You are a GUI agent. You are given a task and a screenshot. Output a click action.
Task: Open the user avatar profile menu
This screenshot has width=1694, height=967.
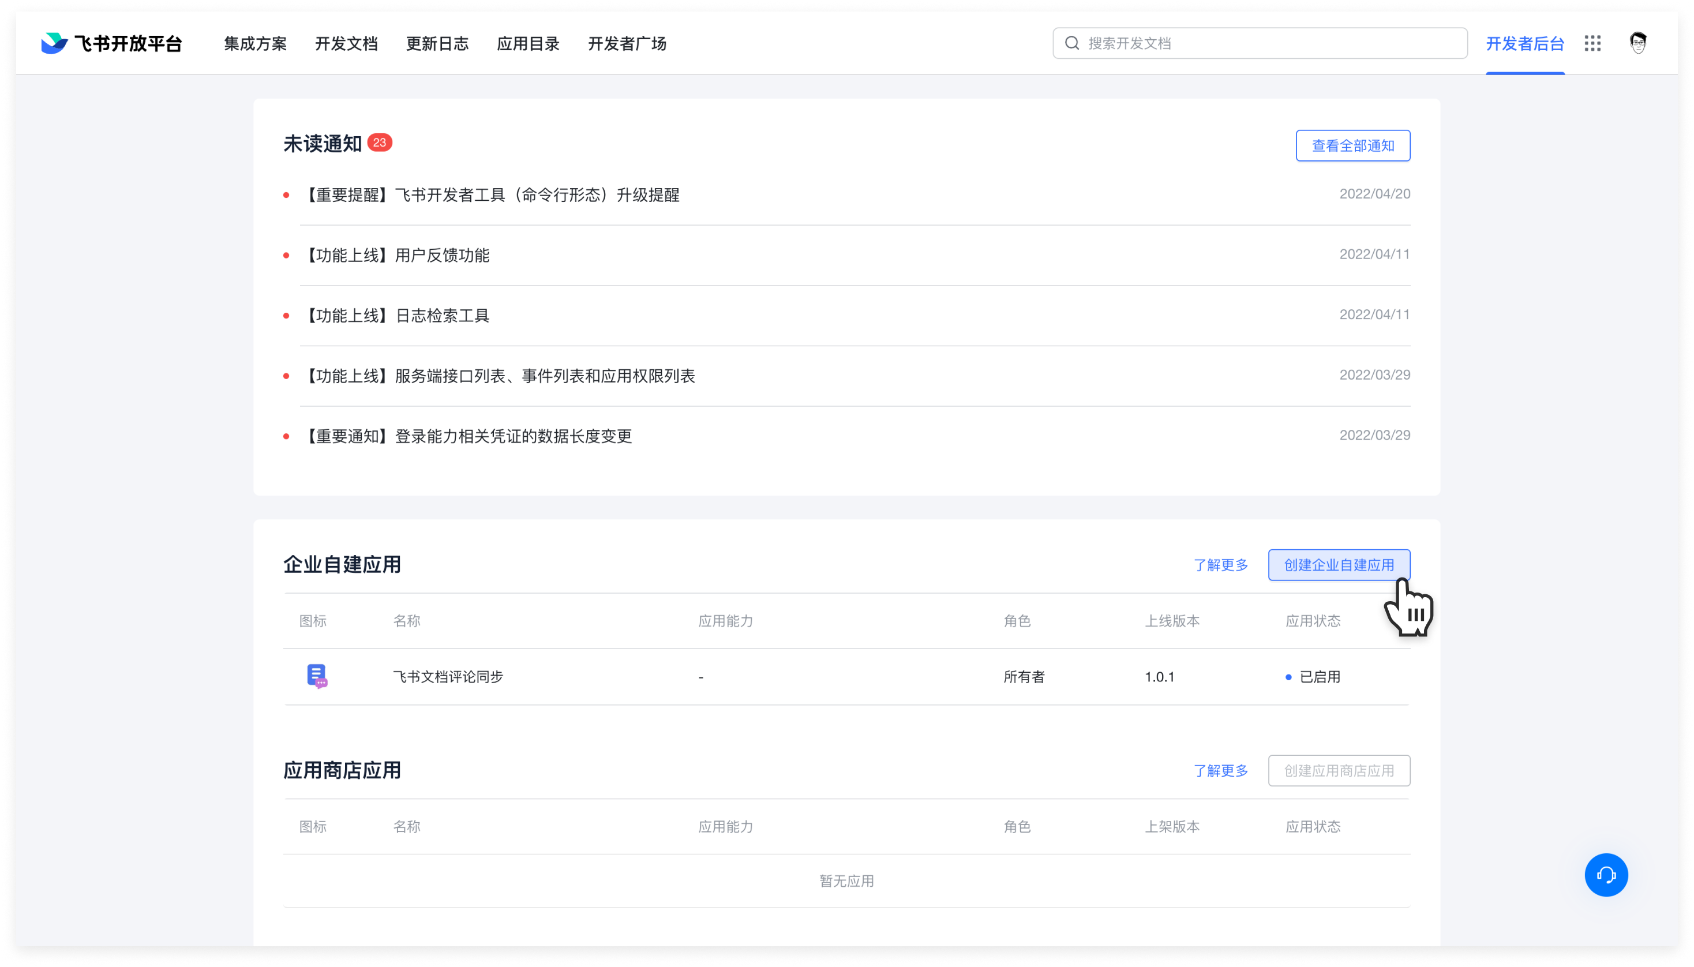pyautogui.click(x=1637, y=43)
